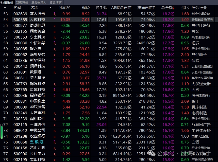Click the R flag icon of 东土科技
This screenshot has height=162, width=218.
pyautogui.click(x=55, y=38)
